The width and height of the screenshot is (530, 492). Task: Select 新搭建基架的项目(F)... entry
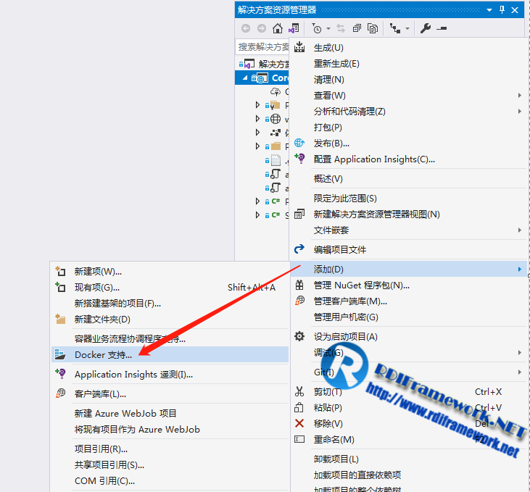pos(170,303)
